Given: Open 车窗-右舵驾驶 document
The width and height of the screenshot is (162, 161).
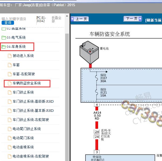Looking at the screenshot, I should pos(24,74).
